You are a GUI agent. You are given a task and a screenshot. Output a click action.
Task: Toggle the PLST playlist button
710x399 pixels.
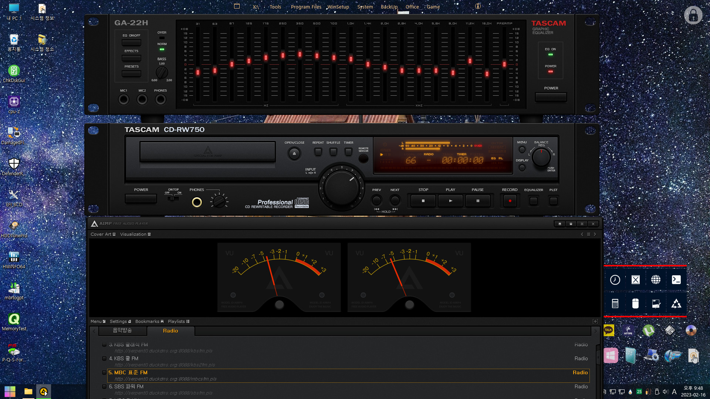[553, 201]
